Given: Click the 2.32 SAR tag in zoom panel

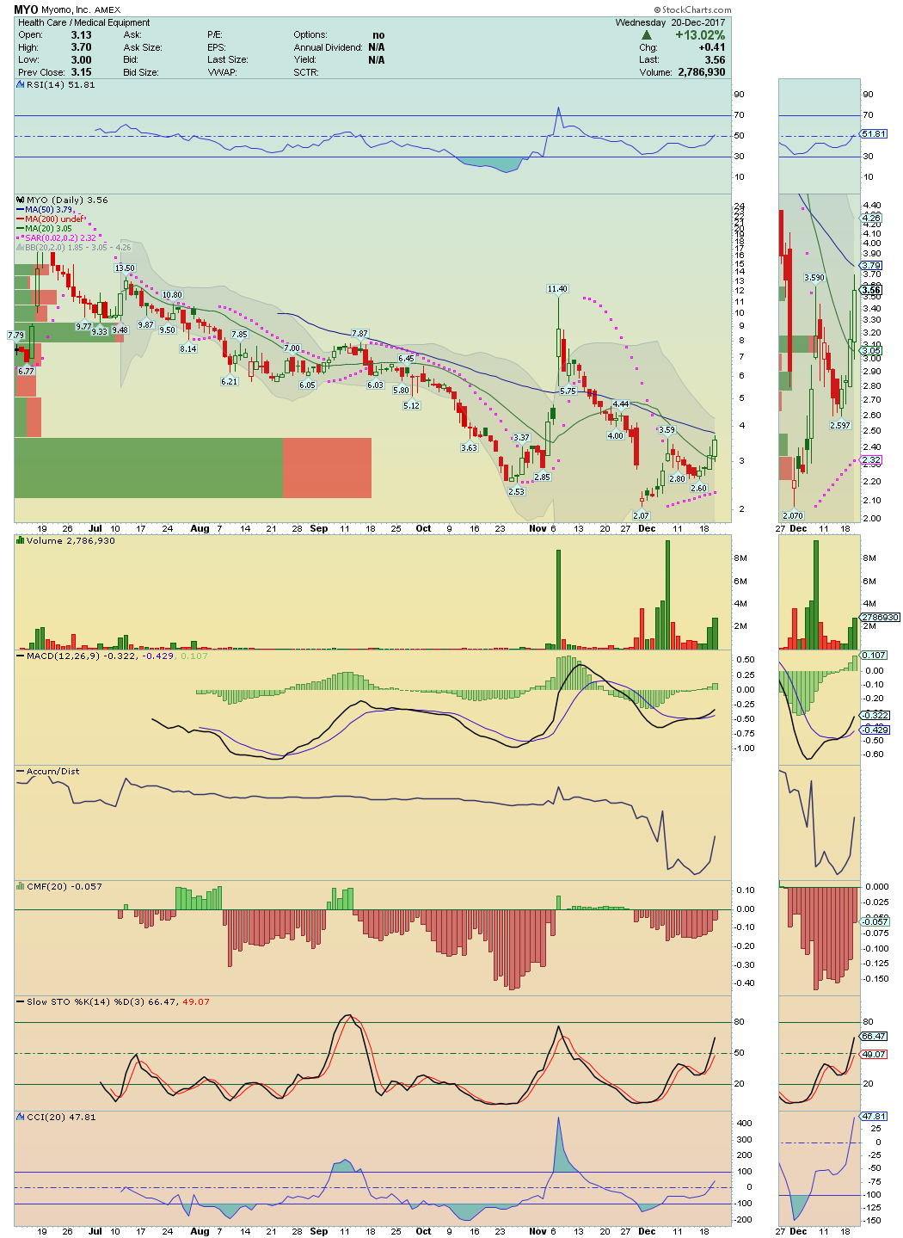Looking at the screenshot, I should [871, 460].
